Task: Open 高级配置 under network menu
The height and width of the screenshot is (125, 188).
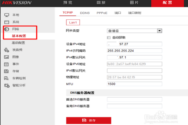Action: pyautogui.click(x=18, y=43)
